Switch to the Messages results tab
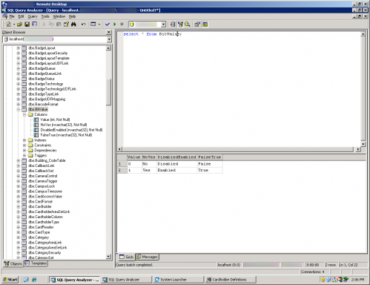Screen dimensions: 370x285 tap(147, 257)
